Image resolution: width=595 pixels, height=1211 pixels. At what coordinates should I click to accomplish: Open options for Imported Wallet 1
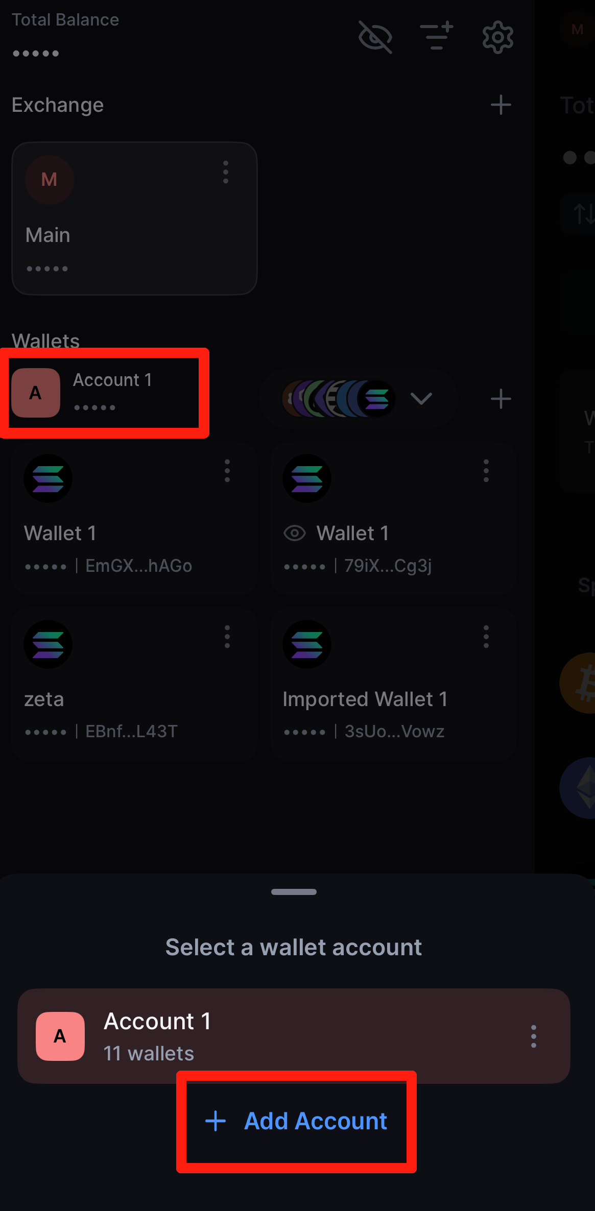[486, 637]
